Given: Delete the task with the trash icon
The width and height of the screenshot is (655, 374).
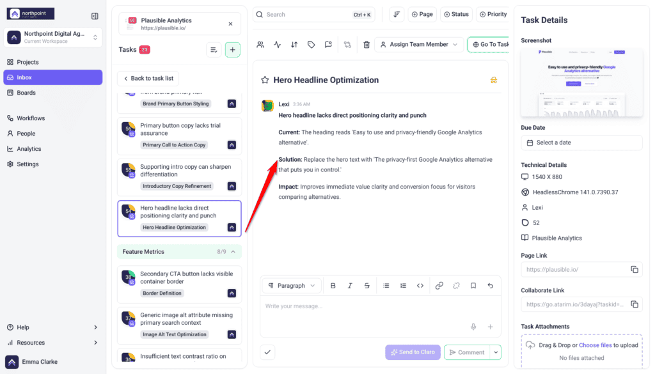Looking at the screenshot, I should (x=367, y=45).
